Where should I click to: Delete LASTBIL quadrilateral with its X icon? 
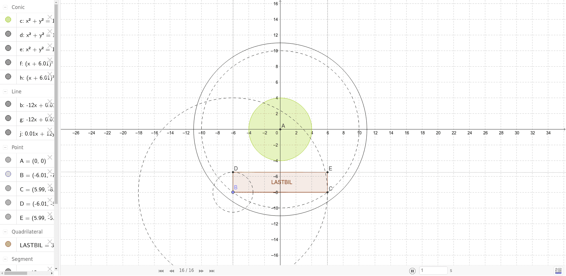click(x=50, y=242)
